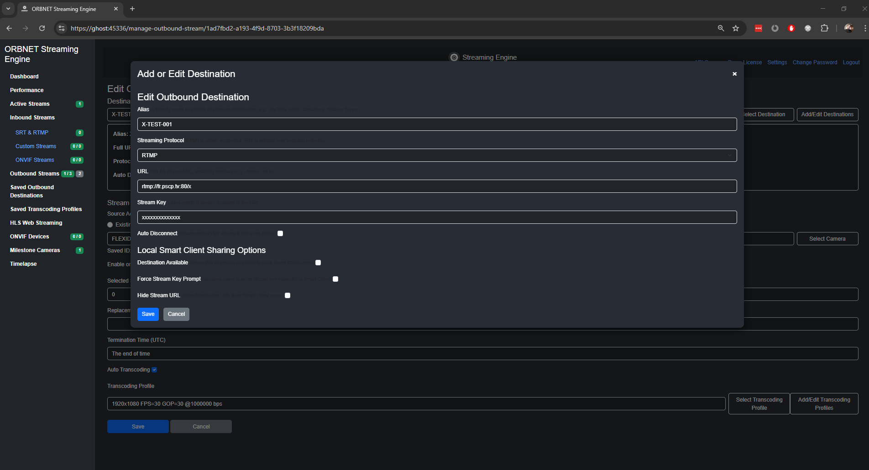
Task: Enable the Auto Disconnect checkbox
Action: tap(280, 233)
